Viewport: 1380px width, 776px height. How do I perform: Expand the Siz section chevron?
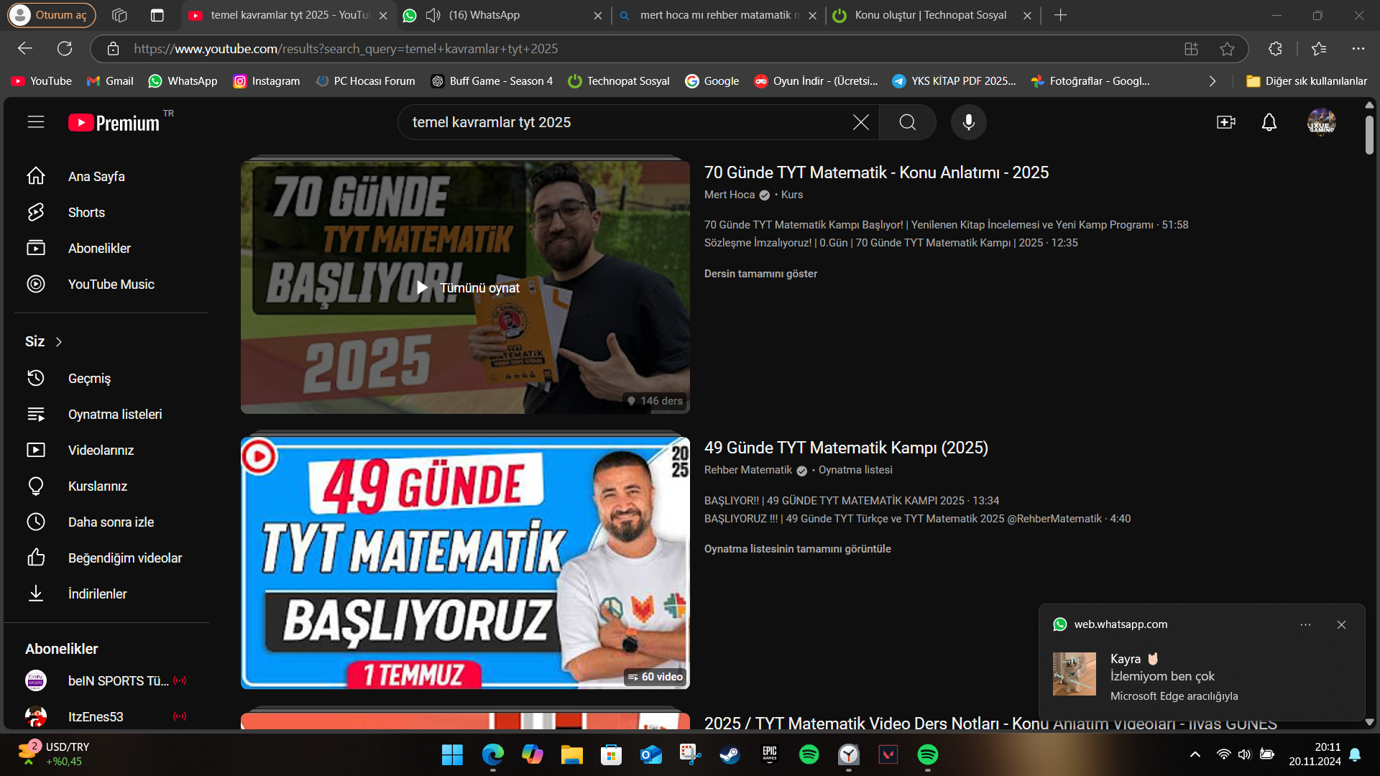pyautogui.click(x=59, y=342)
